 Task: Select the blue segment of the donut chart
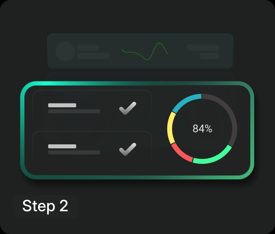186,102
